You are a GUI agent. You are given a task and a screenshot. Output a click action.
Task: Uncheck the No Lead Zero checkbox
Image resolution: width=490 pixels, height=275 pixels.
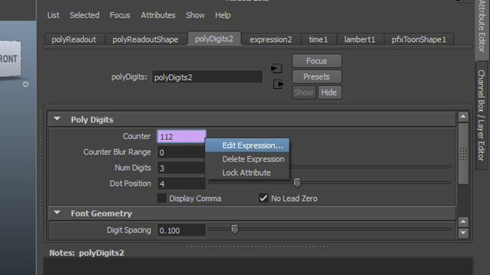[x=263, y=199]
